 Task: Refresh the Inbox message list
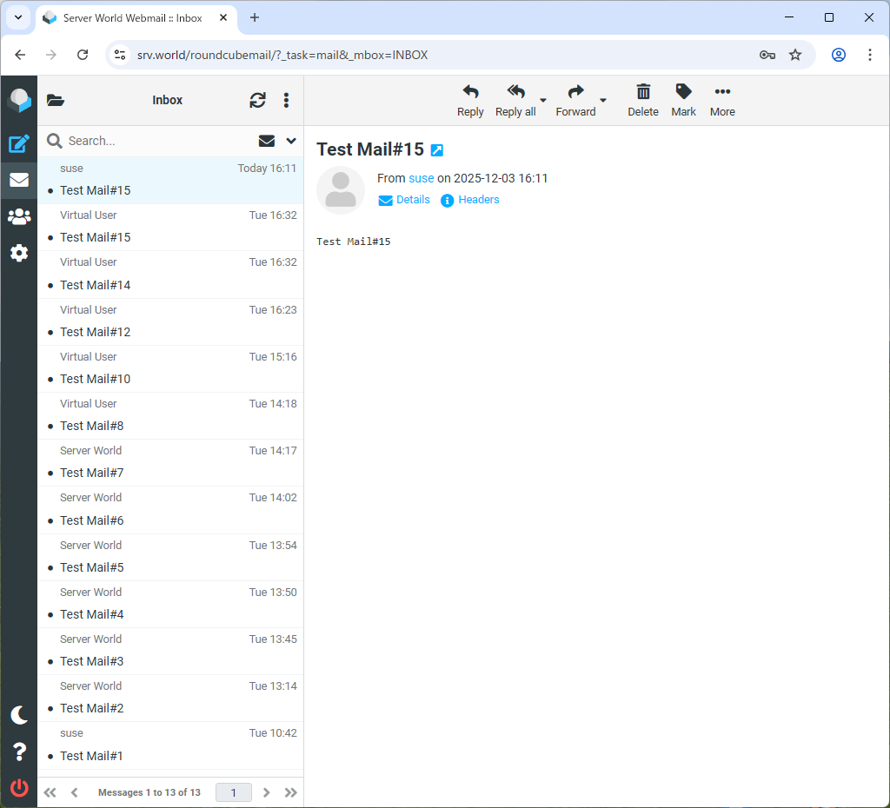pyautogui.click(x=257, y=101)
